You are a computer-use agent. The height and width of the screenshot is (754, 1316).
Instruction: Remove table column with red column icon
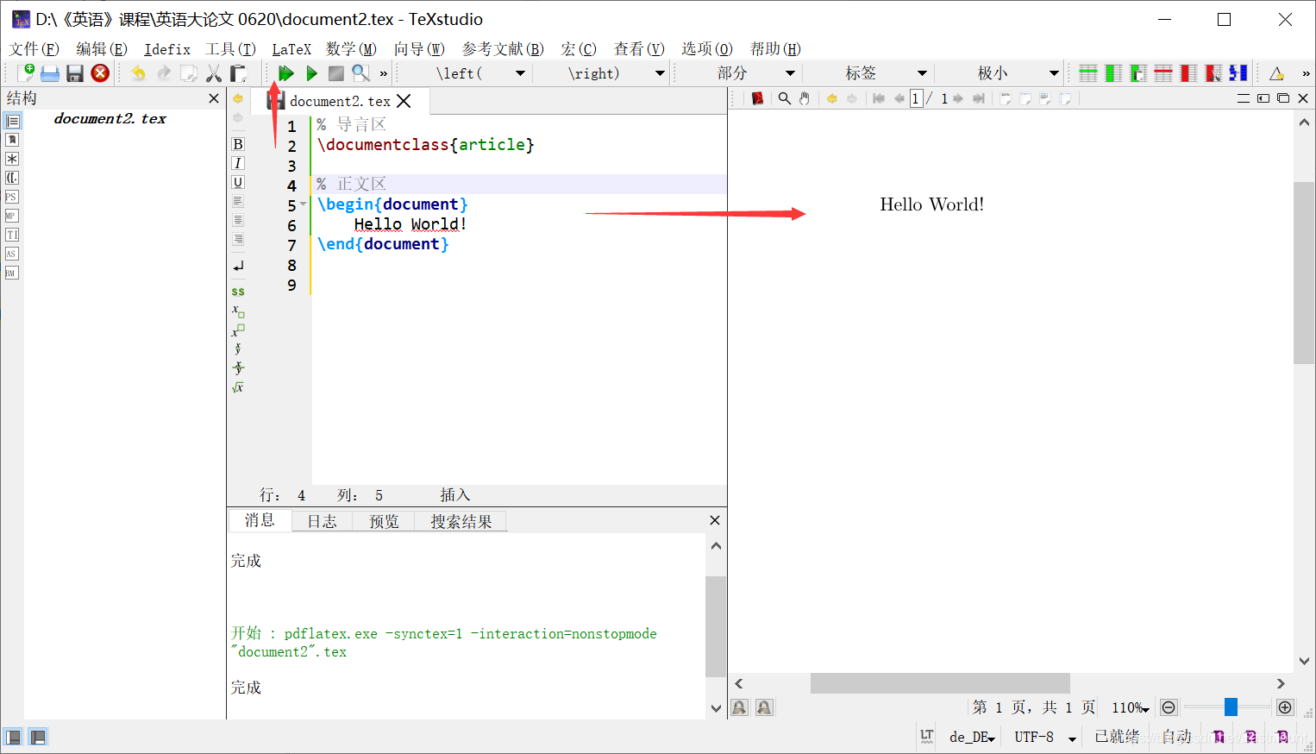1188,73
